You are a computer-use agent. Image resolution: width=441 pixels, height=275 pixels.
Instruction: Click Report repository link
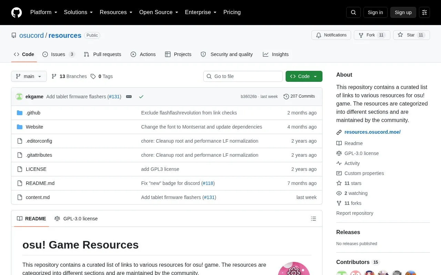[x=355, y=213]
